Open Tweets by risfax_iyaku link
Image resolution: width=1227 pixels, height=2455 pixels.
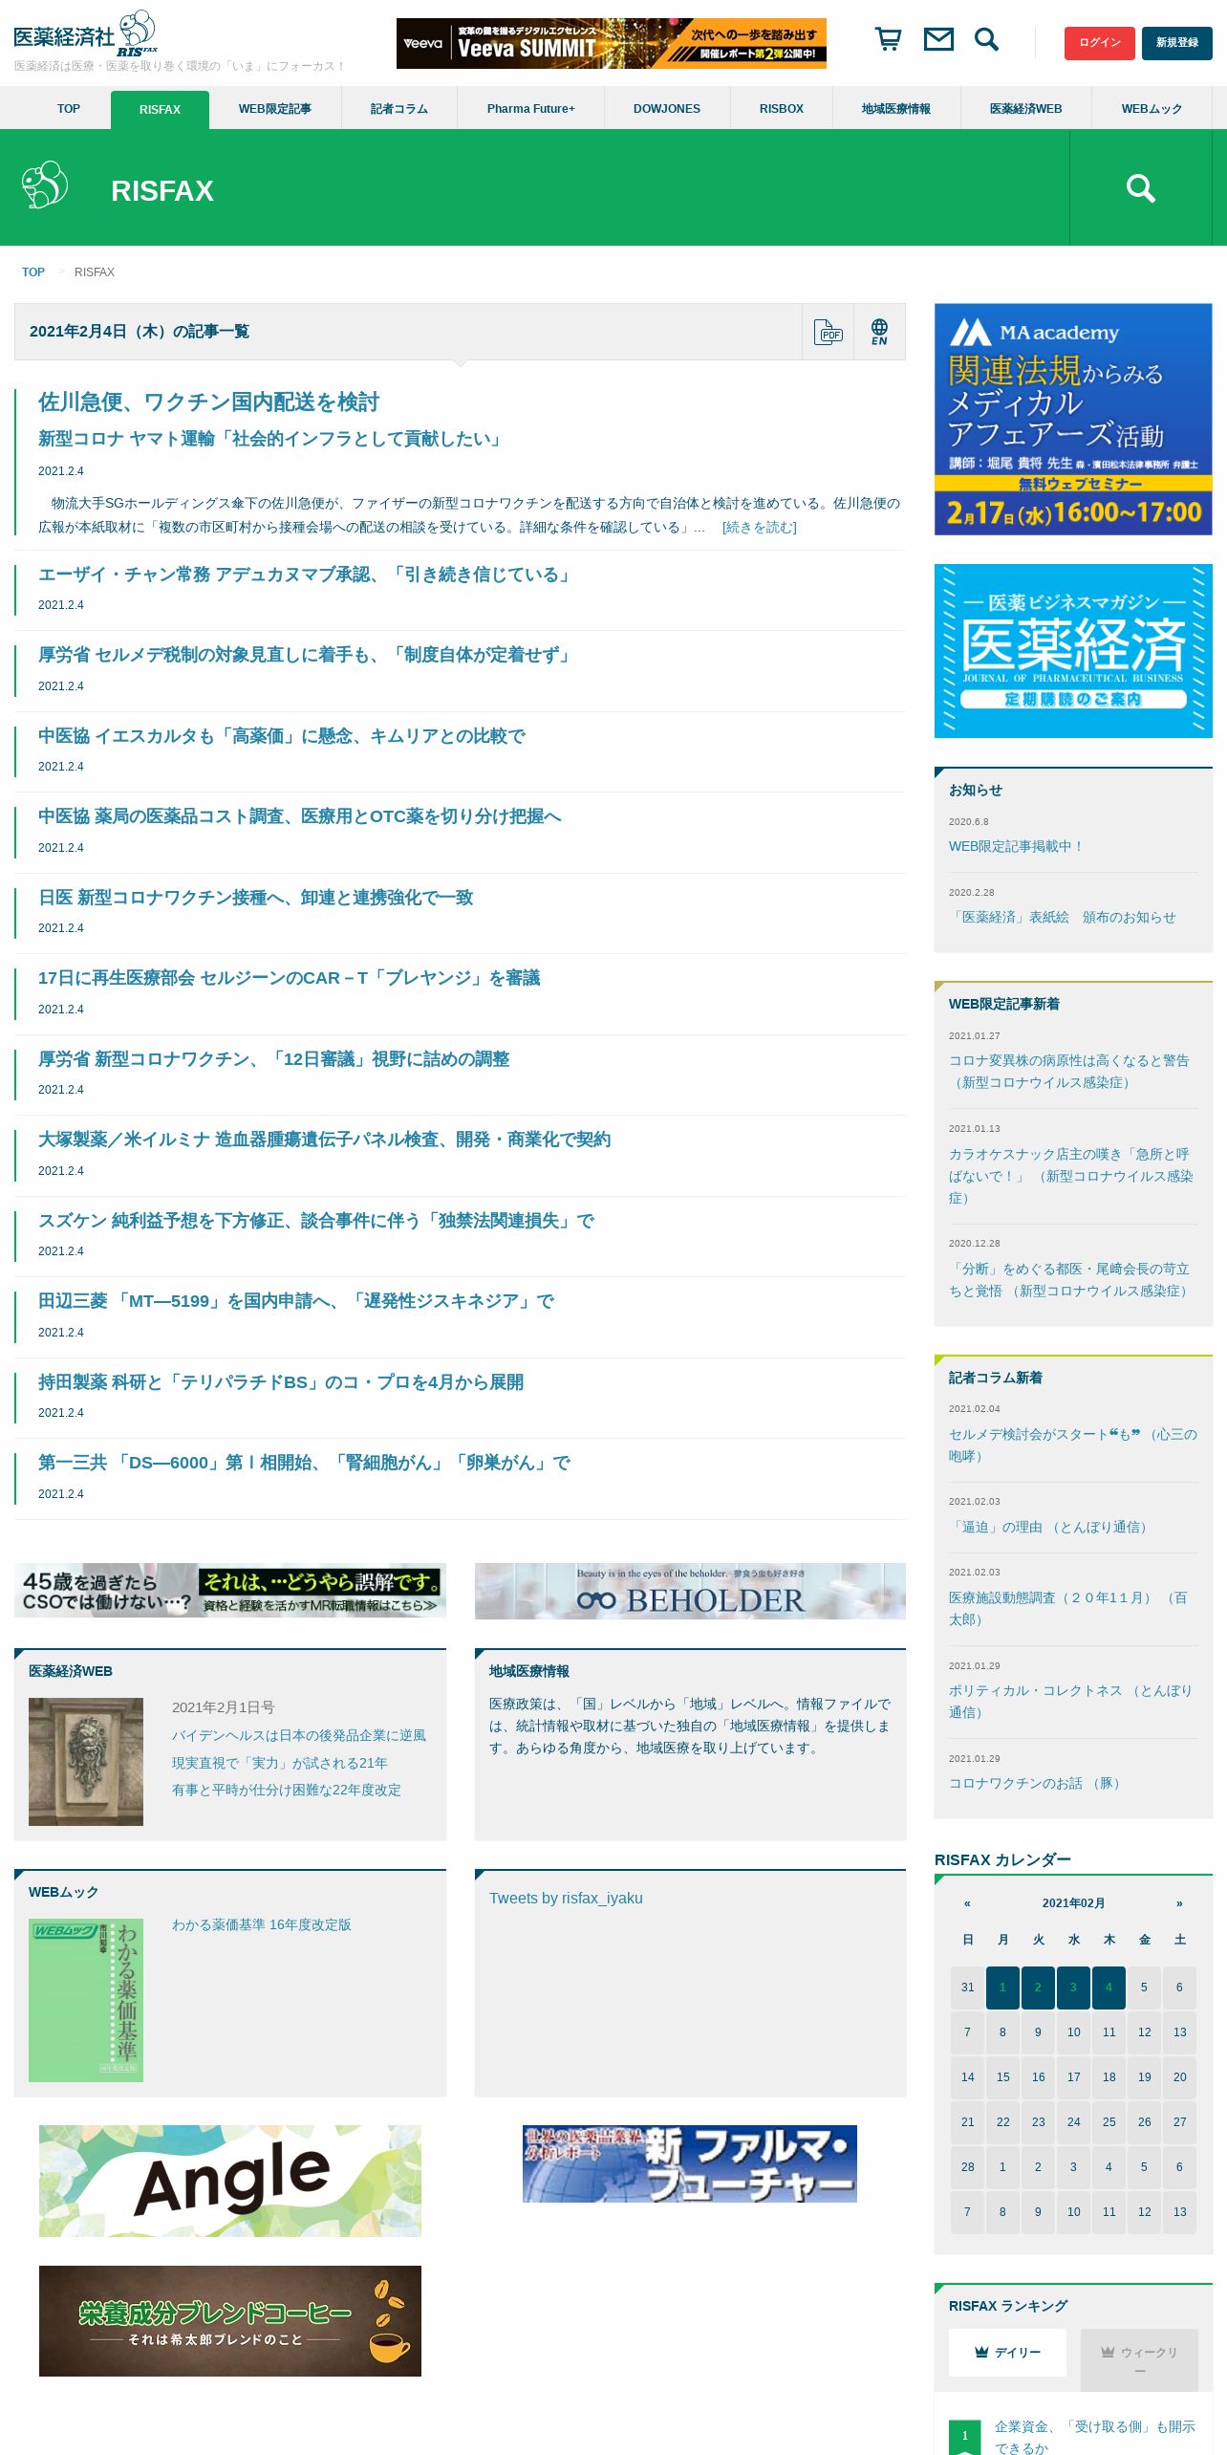pyautogui.click(x=566, y=1898)
